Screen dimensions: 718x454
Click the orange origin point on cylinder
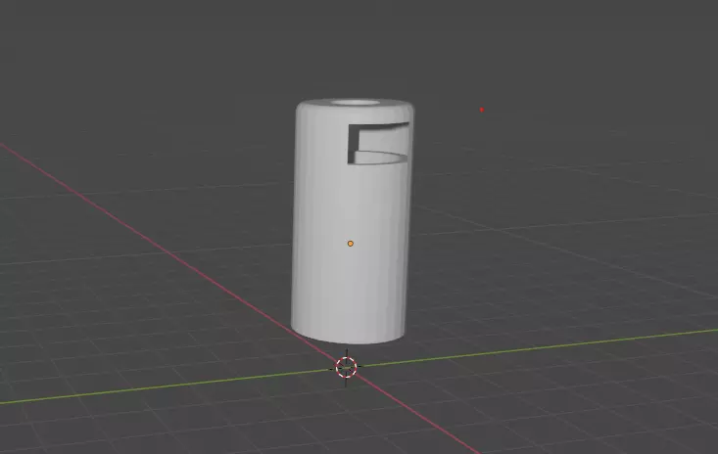point(351,244)
